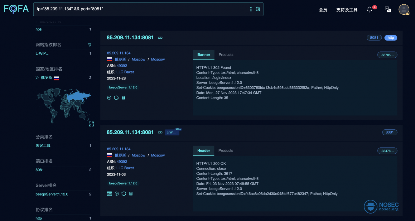Click the 'Connection: close' header line

click(211, 169)
